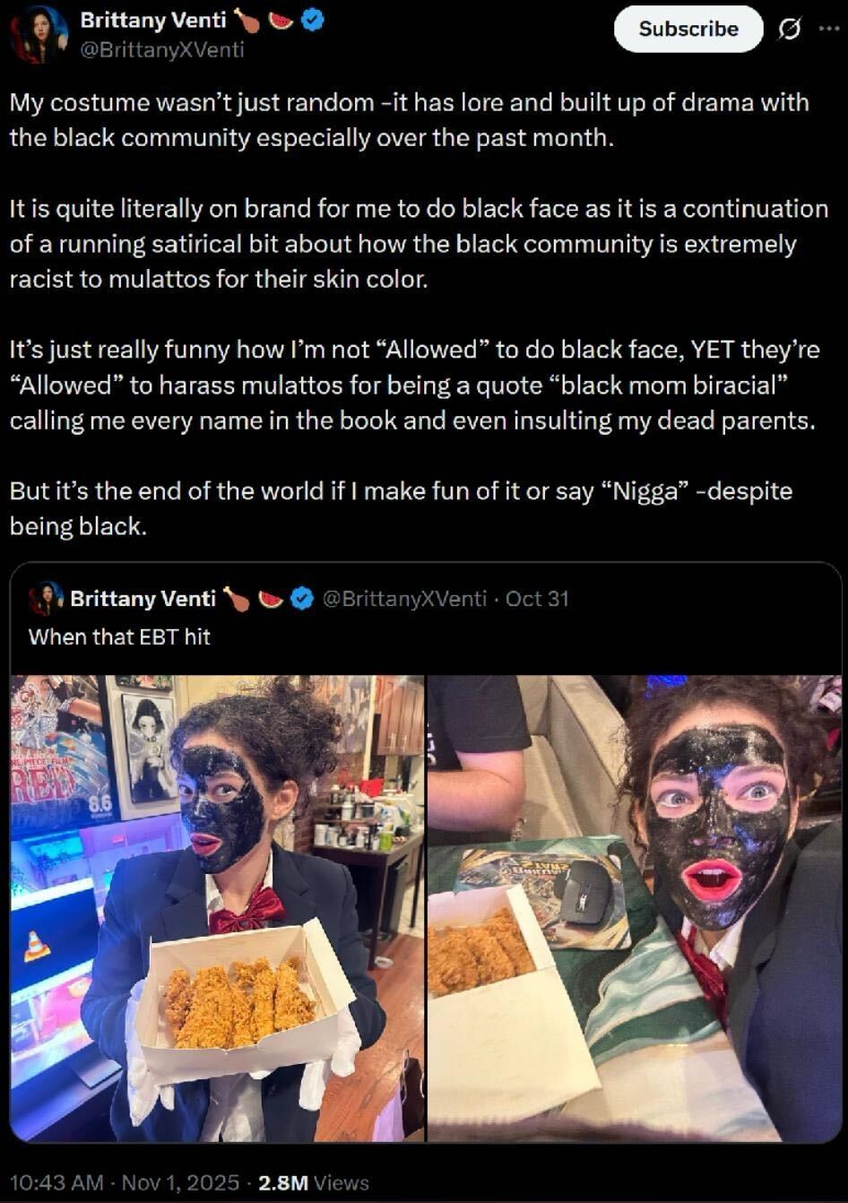Open the Brittany Venti profile from the top name

152,21
